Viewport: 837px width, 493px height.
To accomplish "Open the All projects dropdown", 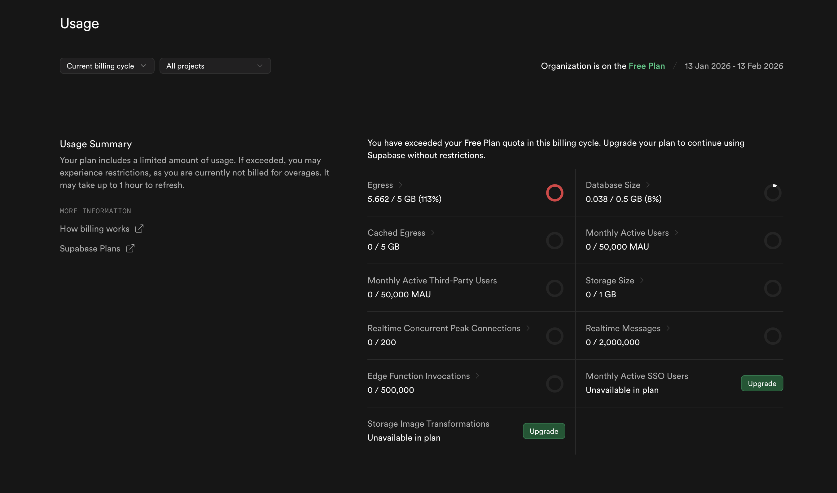I will tap(215, 65).
